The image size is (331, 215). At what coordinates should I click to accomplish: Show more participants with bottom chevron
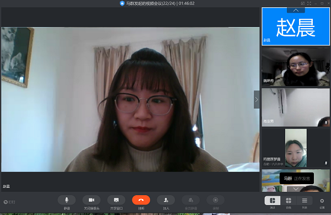[x=296, y=189]
